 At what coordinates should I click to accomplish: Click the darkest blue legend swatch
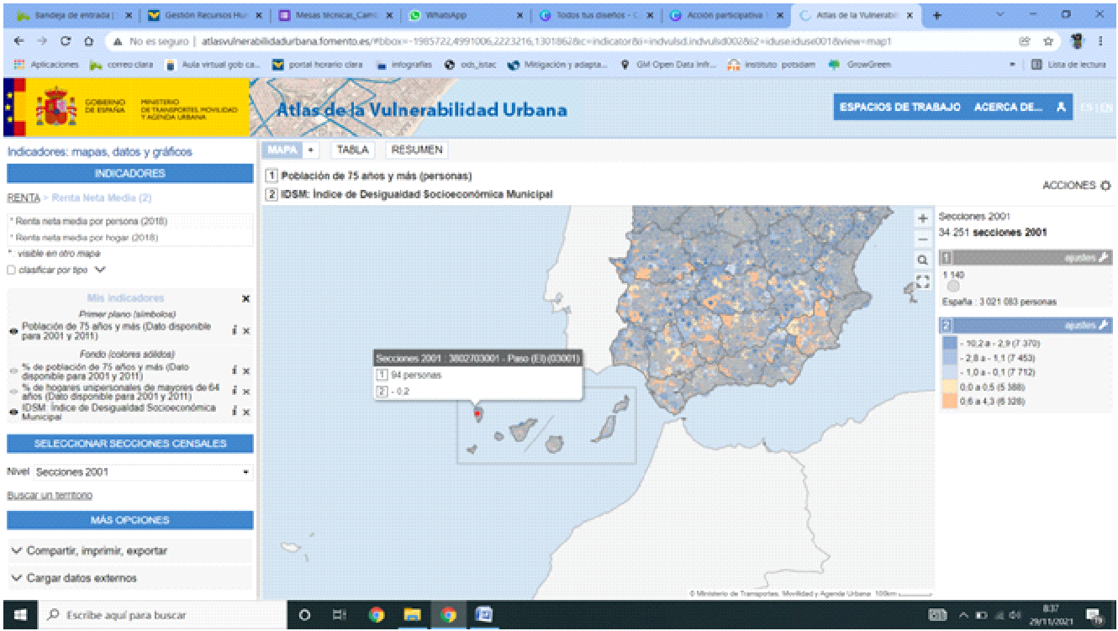click(950, 344)
